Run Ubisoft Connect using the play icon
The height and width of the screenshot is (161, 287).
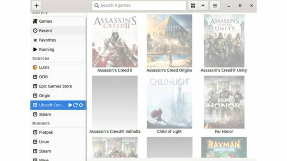(x=70, y=105)
